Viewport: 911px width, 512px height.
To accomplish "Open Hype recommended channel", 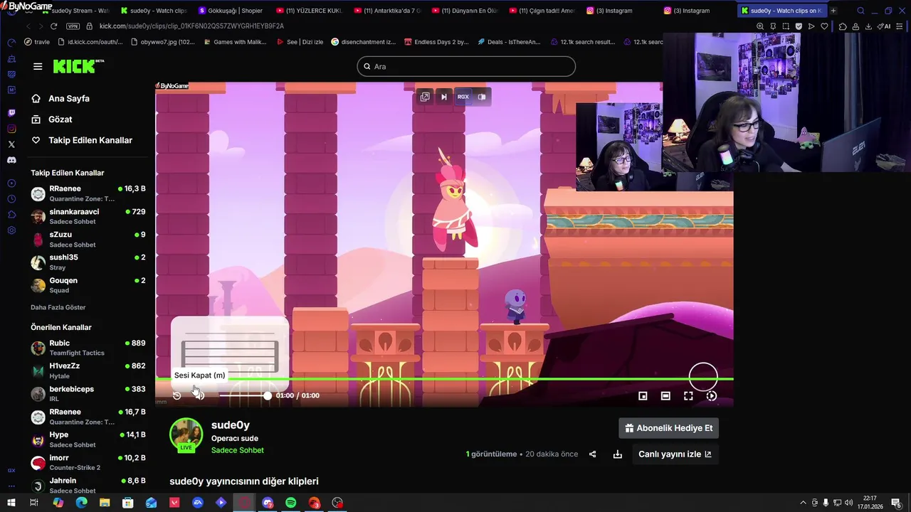I will [88, 439].
